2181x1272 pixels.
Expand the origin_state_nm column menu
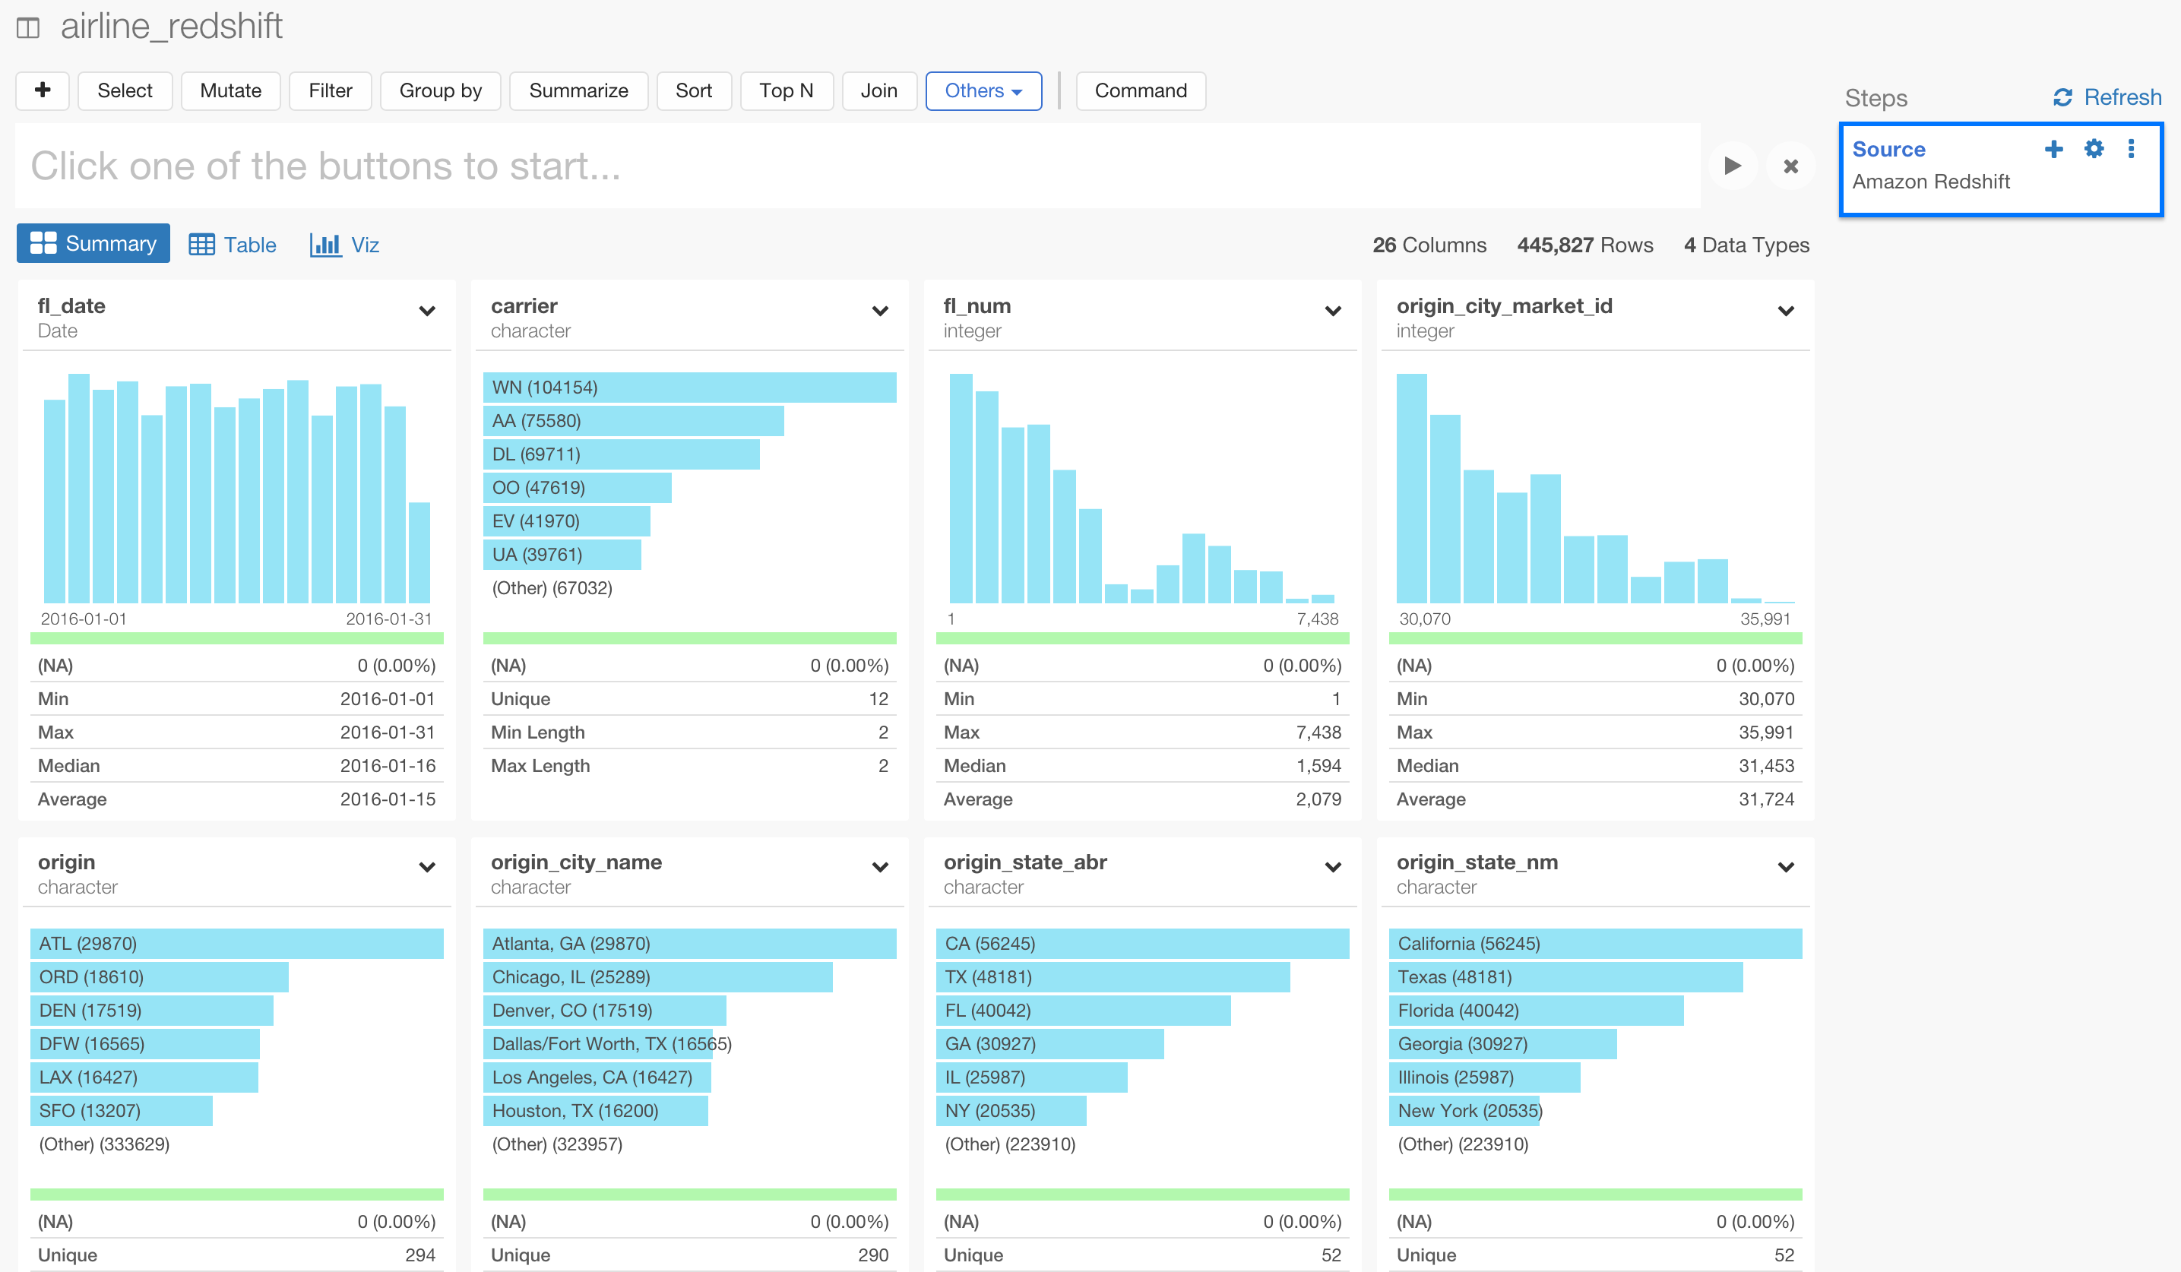pos(1786,866)
